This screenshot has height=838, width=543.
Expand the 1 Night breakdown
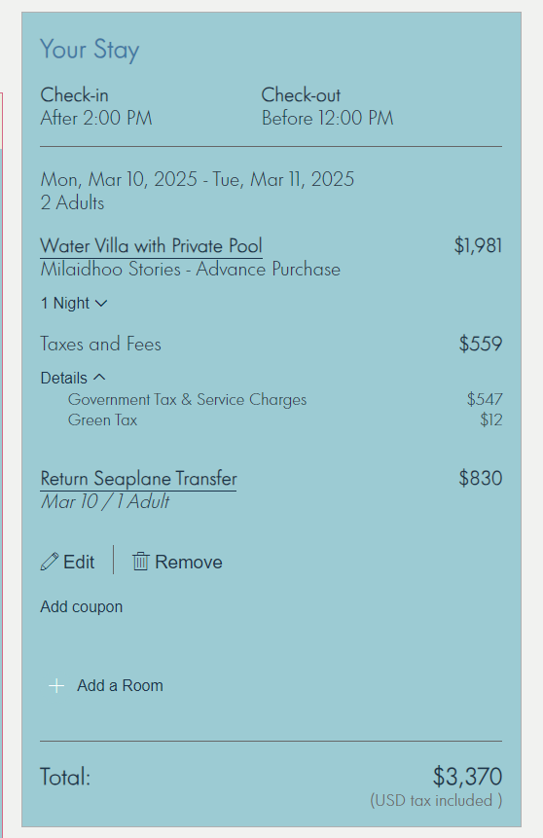74,303
